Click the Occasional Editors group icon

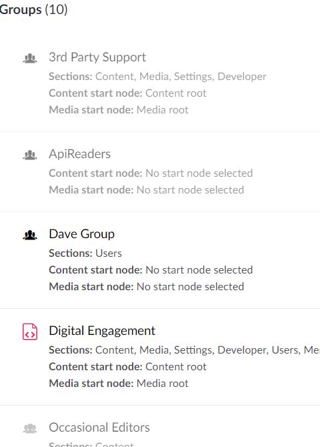[30, 428]
